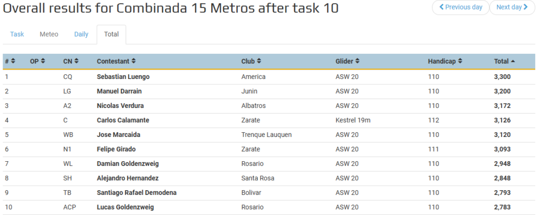This screenshot has height=215, width=539.
Task: Open the Task tab
Action: (17, 34)
